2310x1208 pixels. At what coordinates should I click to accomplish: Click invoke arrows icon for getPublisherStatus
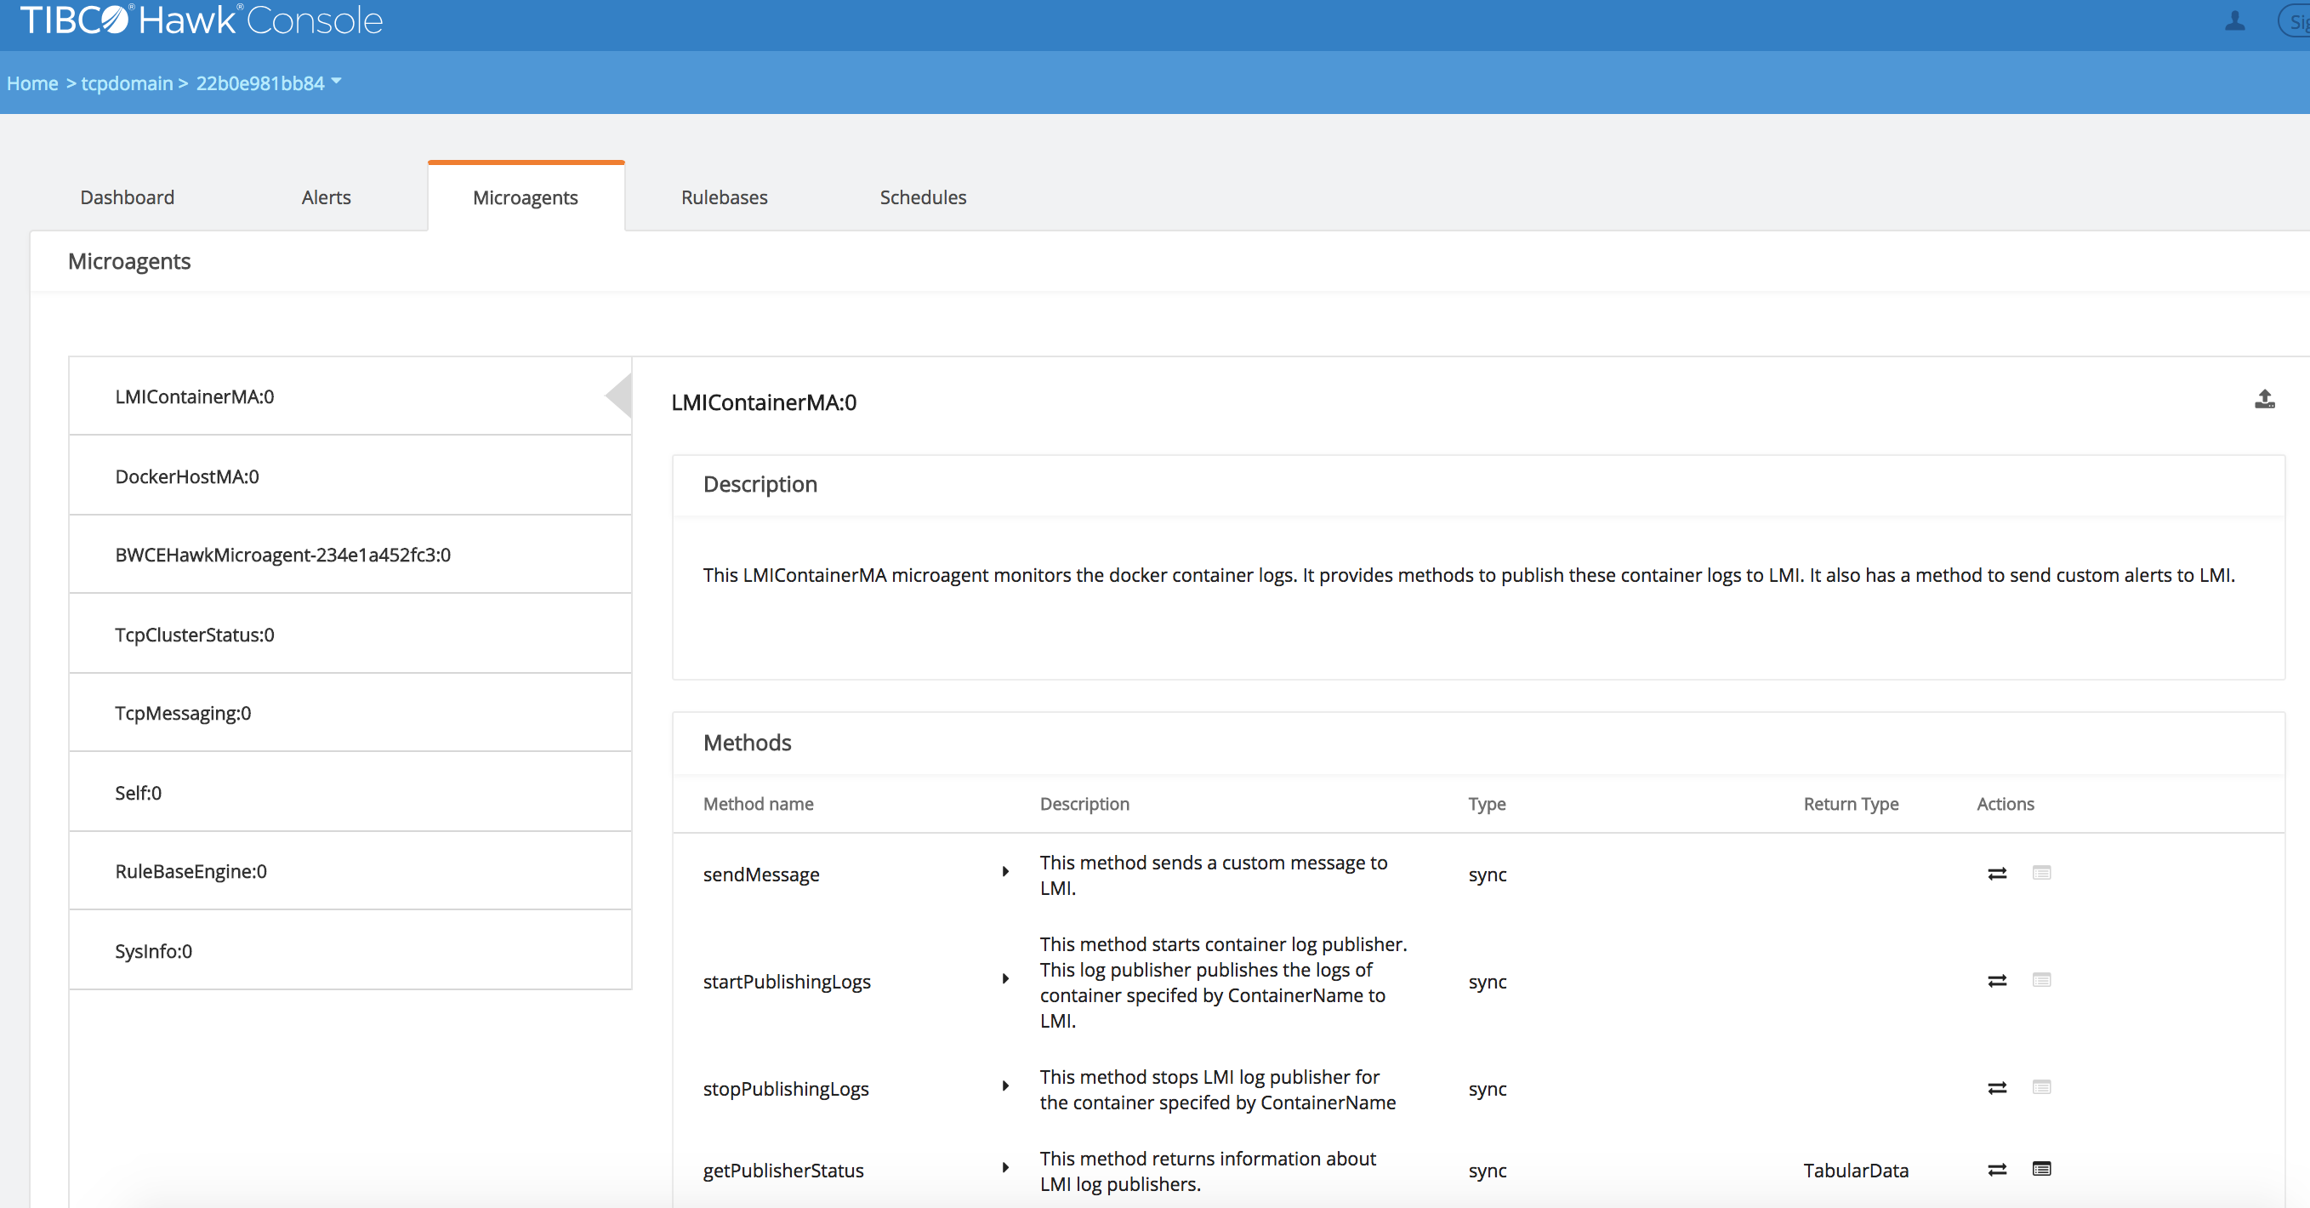pos(1997,1170)
